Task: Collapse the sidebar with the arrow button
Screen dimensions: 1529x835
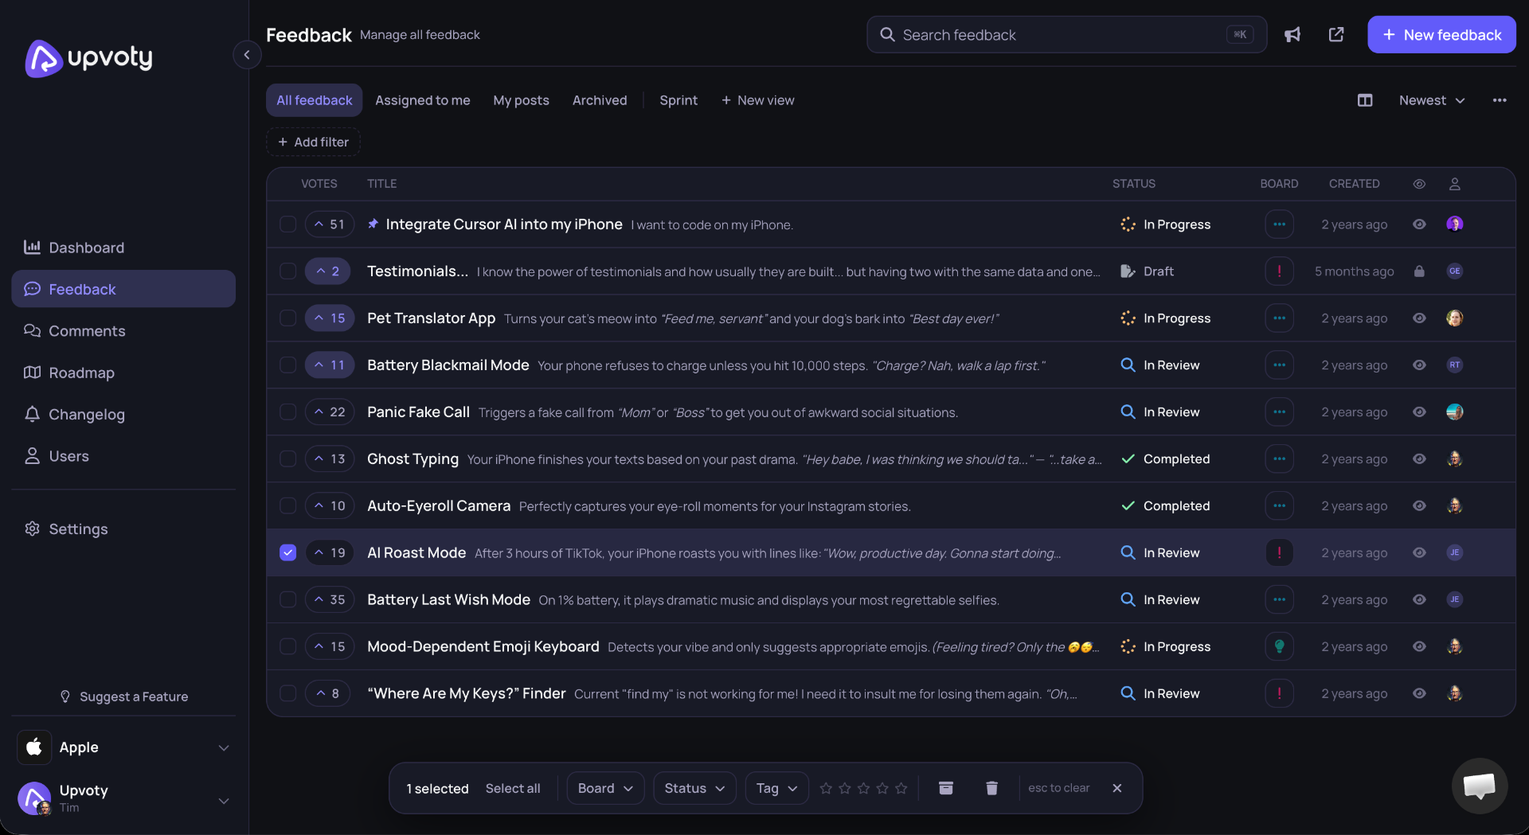Action: (x=247, y=55)
